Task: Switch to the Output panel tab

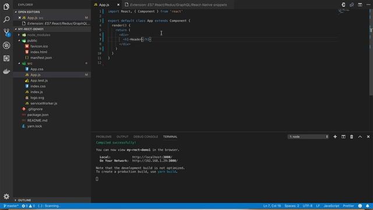Action: (x=122, y=137)
